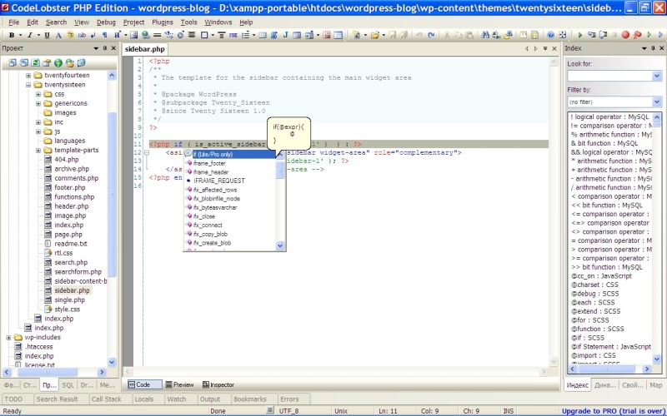Toggle Bold HTML formatting button
Screen dimensions: 667x416
(x=12, y=35)
